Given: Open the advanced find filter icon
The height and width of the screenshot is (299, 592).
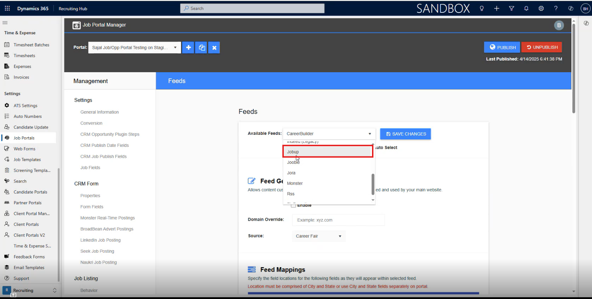Looking at the screenshot, I should click(512, 8).
